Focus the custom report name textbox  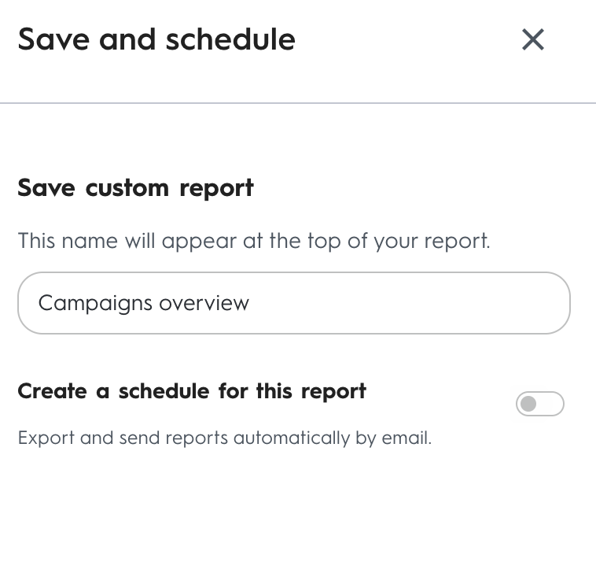[x=293, y=303]
